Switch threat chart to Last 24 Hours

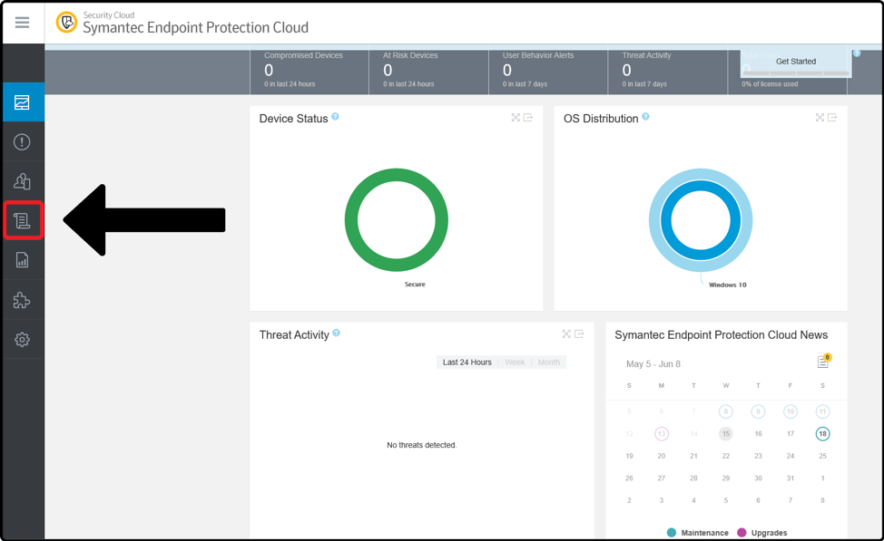coord(467,362)
